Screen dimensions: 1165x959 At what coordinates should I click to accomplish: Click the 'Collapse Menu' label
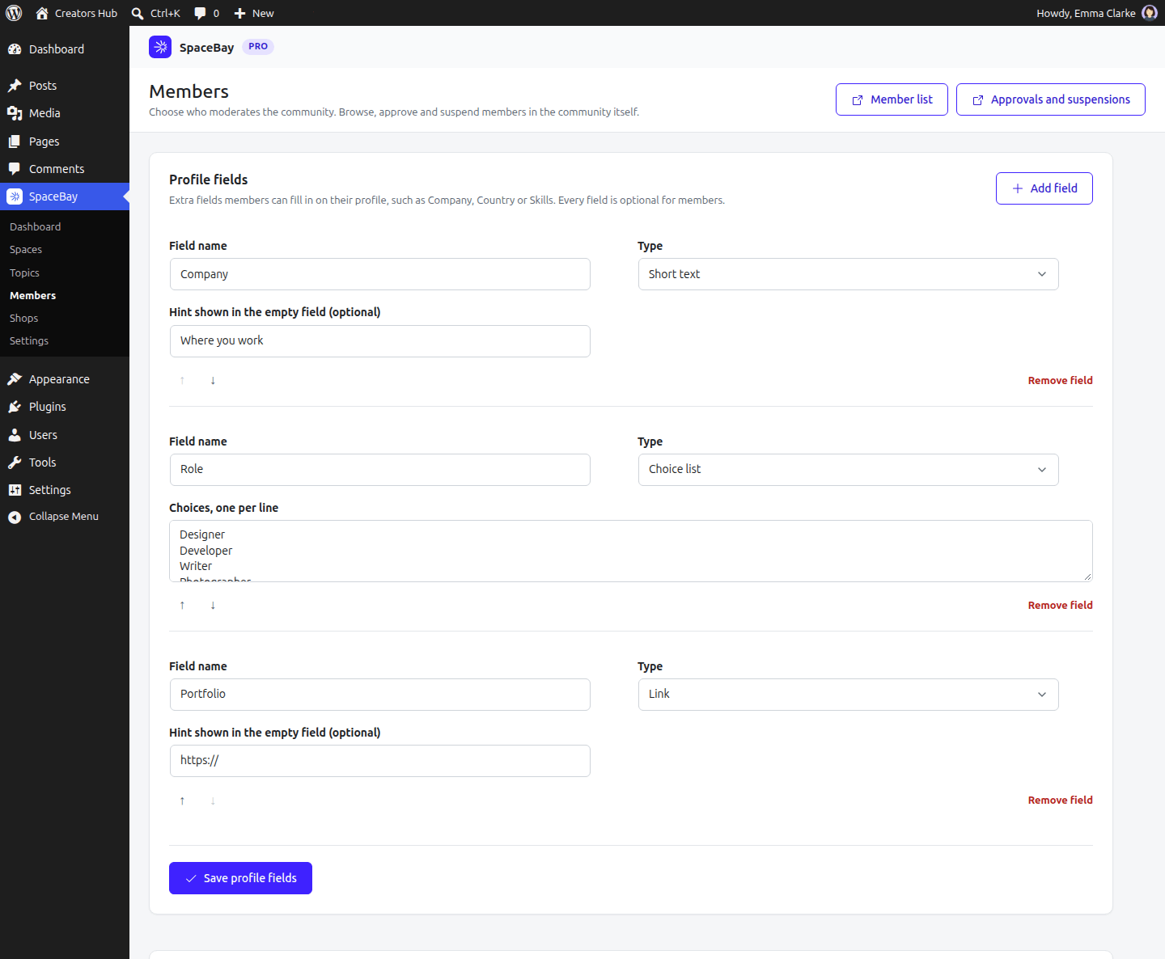64,517
